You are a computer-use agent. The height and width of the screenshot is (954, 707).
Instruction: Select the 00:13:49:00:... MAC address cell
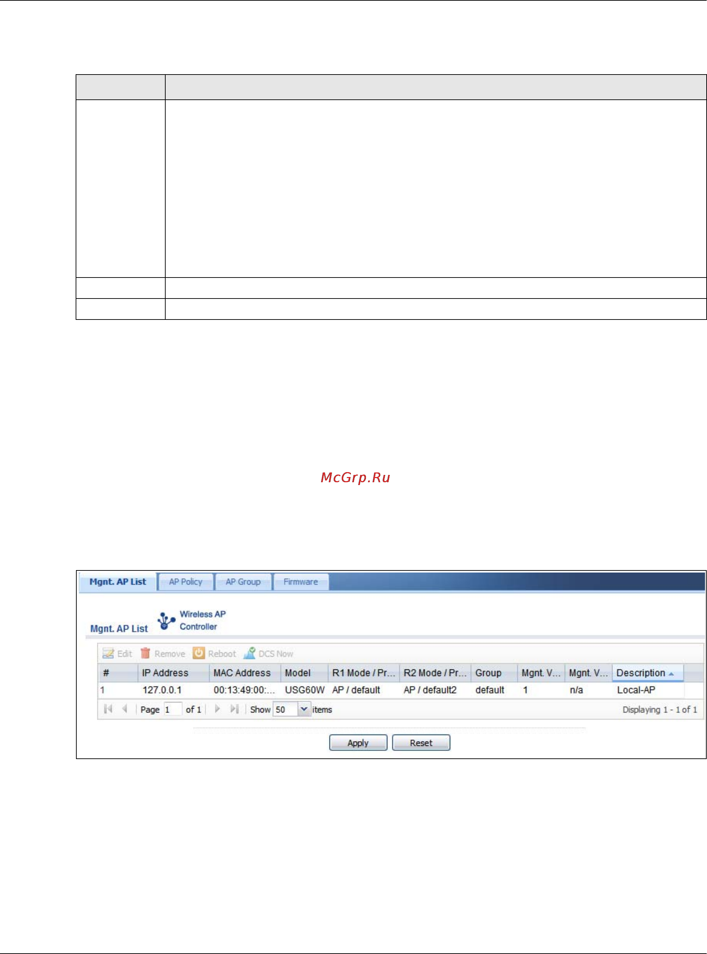245,690
